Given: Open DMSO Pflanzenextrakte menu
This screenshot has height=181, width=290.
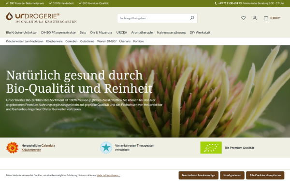Looking at the screenshot, I should pyautogui.click(x=58, y=32).
